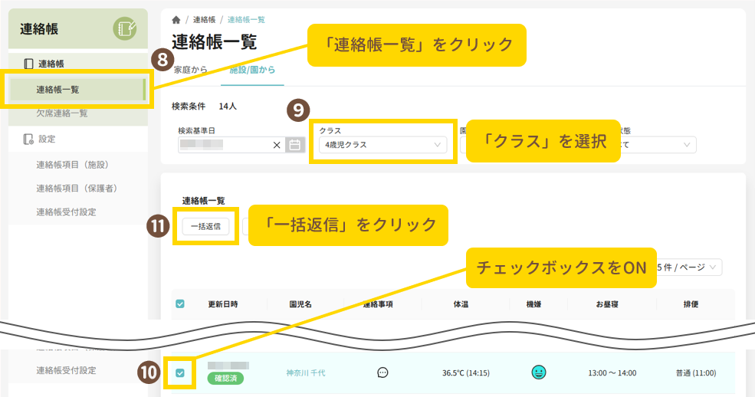Click the green smiley mood icon
This screenshot has height=397, width=755.
539,372
